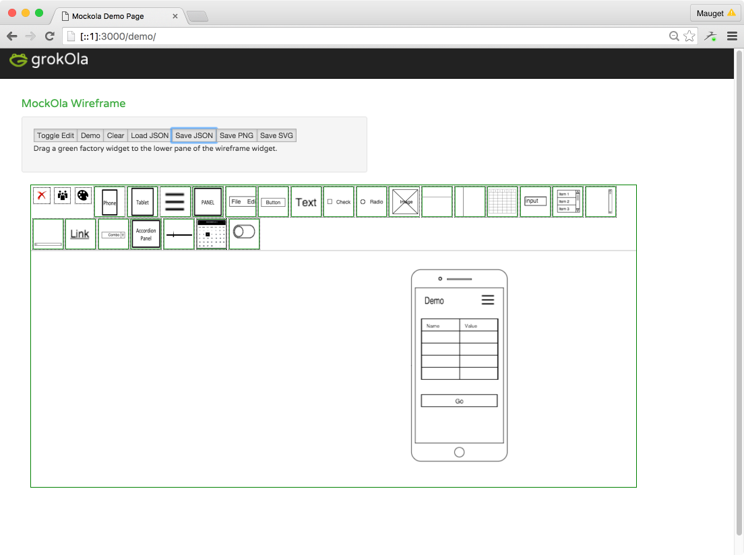Viewport: 744px width, 555px height.
Task: Select the Tablet factory widget
Action: click(142, 202)
